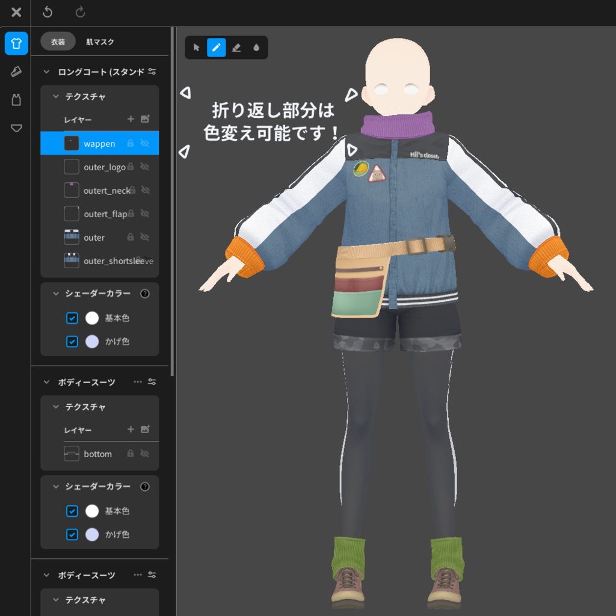Show the hidden outer_logo layer

tap(144, 167)
